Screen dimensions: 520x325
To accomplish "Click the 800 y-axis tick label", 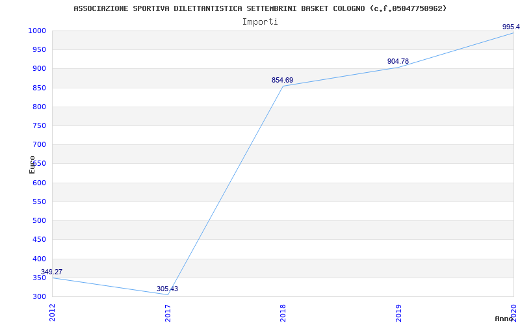I will [39, 107].
